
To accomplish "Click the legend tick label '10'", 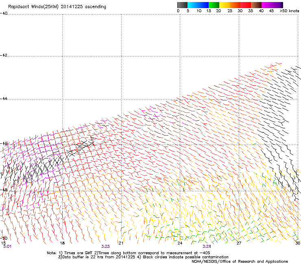I will tap(199, 11).
